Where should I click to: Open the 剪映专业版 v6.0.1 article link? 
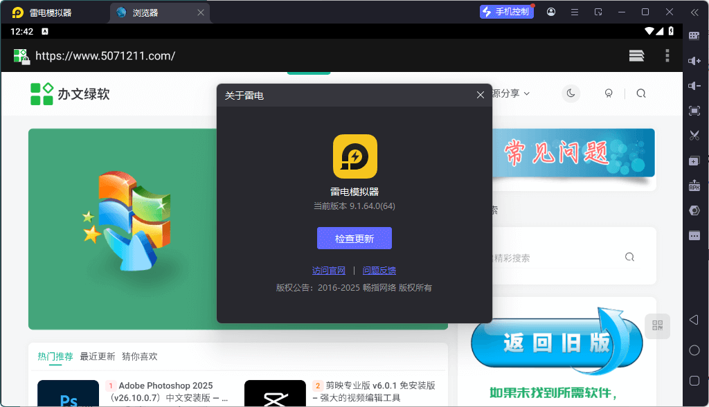[x=374, y=392]
